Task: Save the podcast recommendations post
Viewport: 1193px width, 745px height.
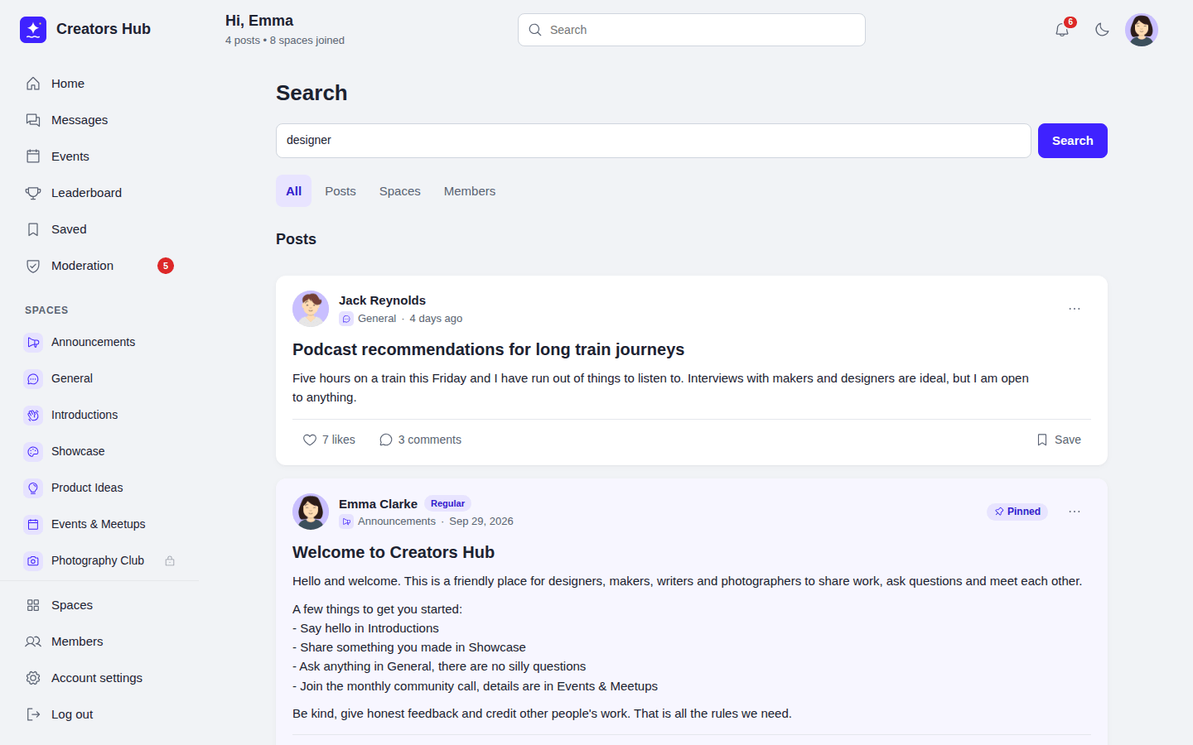Action: (x=1059, y=440)
